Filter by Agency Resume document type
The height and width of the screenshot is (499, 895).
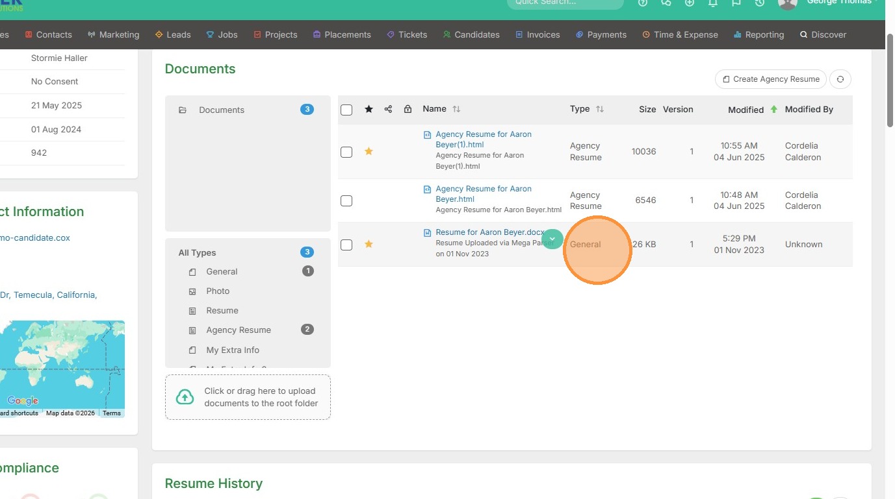pyautogui.click(x=239, y=330)
